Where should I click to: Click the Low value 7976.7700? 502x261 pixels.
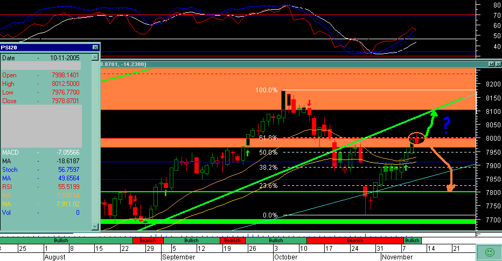point(65,92)
